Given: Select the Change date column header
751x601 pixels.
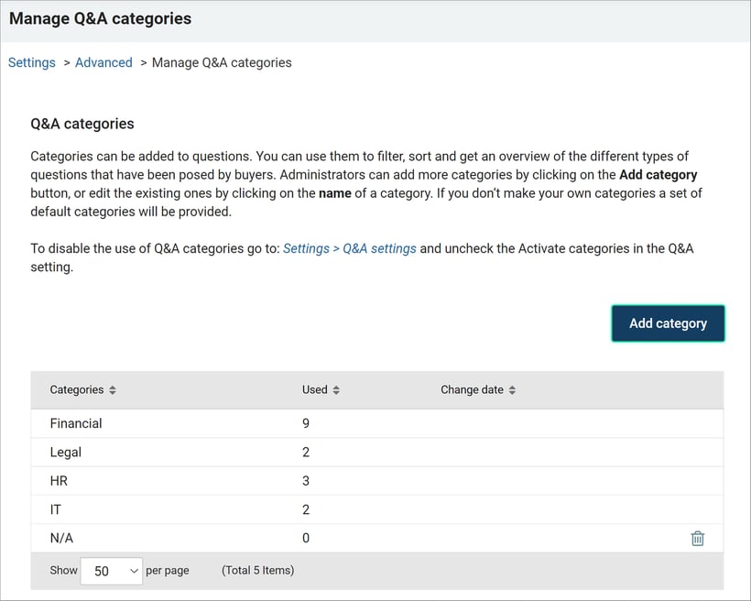Looking at the screenshot, I should pos(472,389).
